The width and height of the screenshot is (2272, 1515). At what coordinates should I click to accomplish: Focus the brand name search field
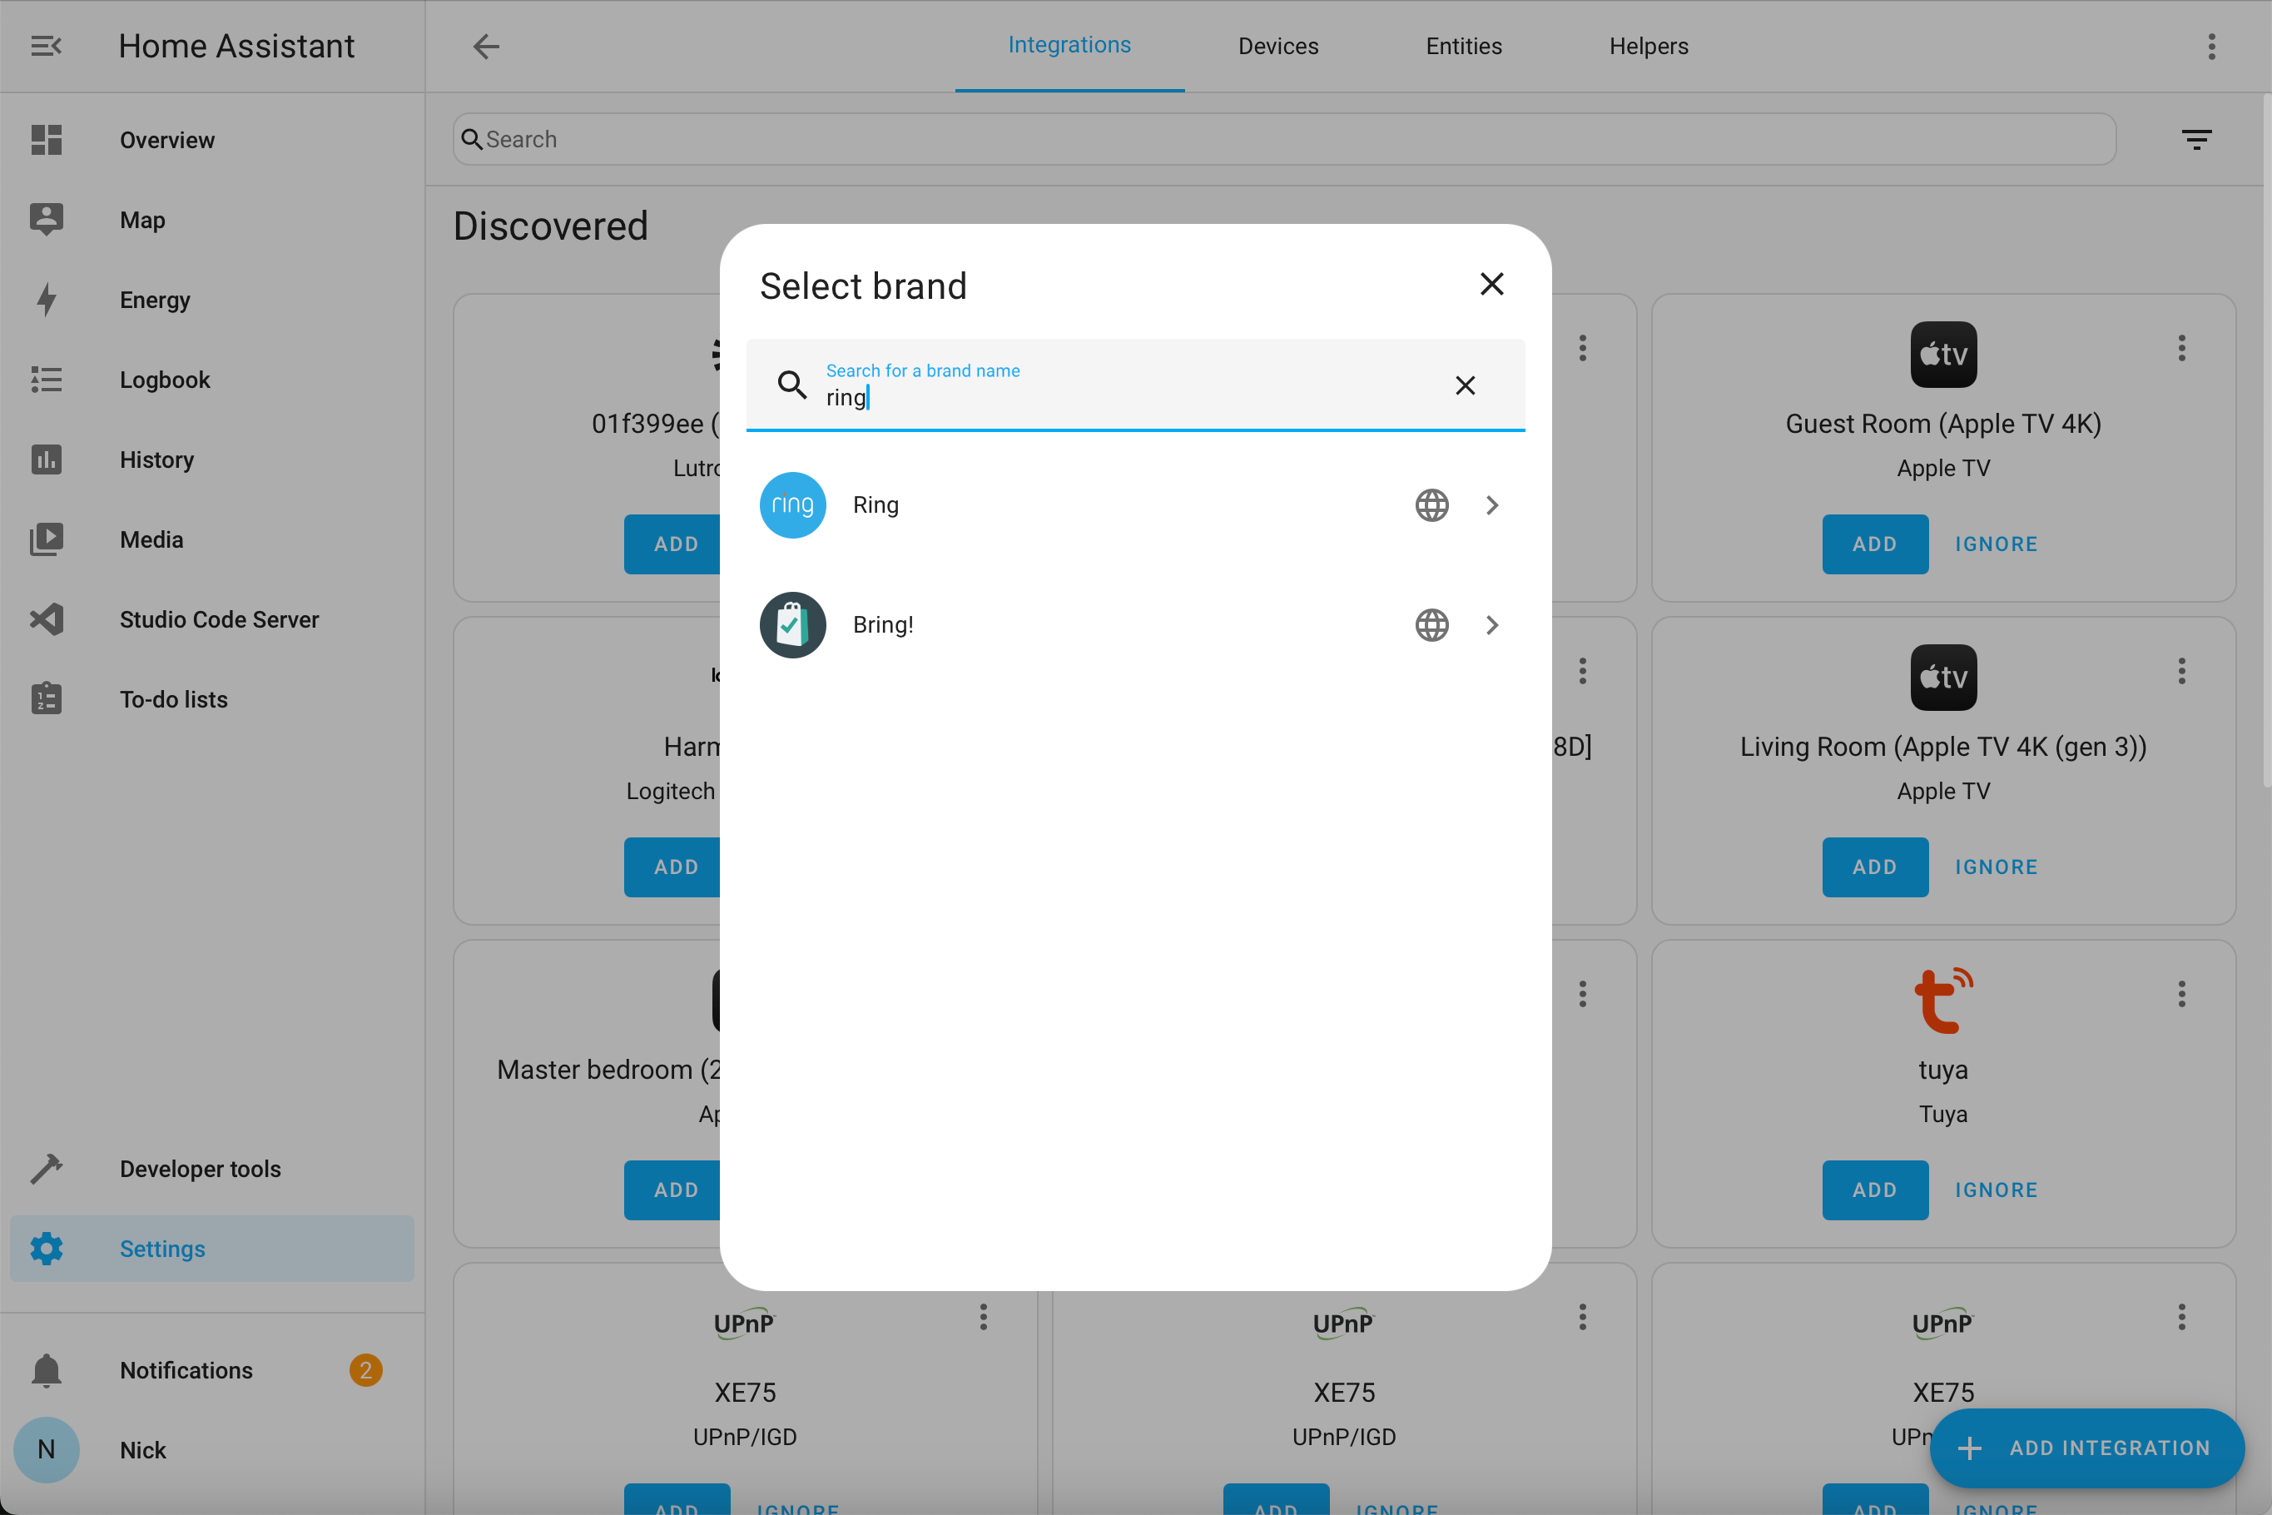1135,385
